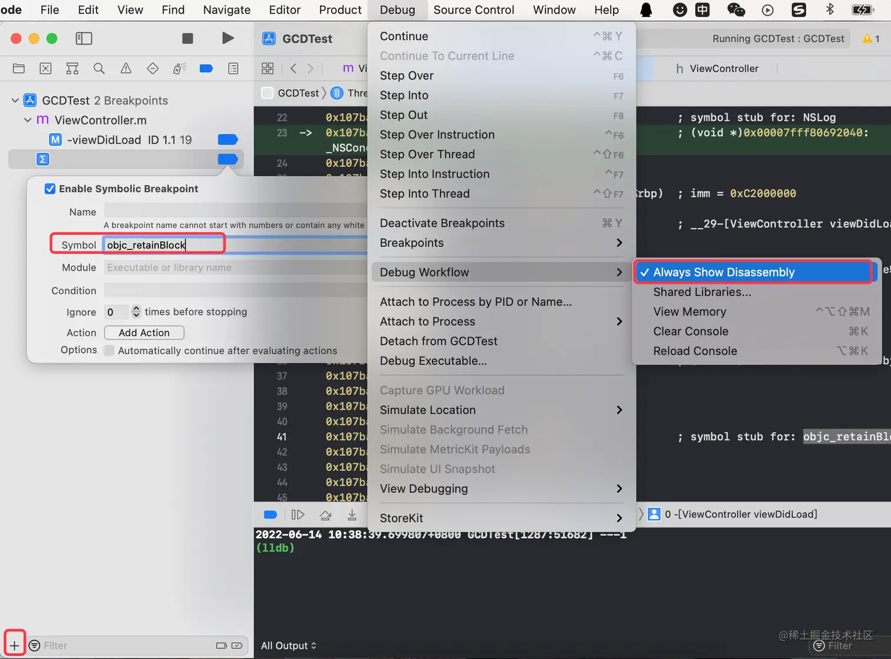This screenshot has height=659, width=891.
Task: Collapse the ViewController.m tree node
Action: pos(28,120)
